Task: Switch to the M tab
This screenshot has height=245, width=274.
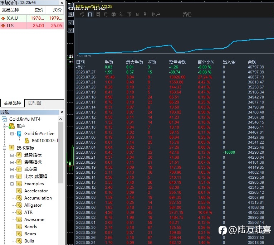Action: 137,14
